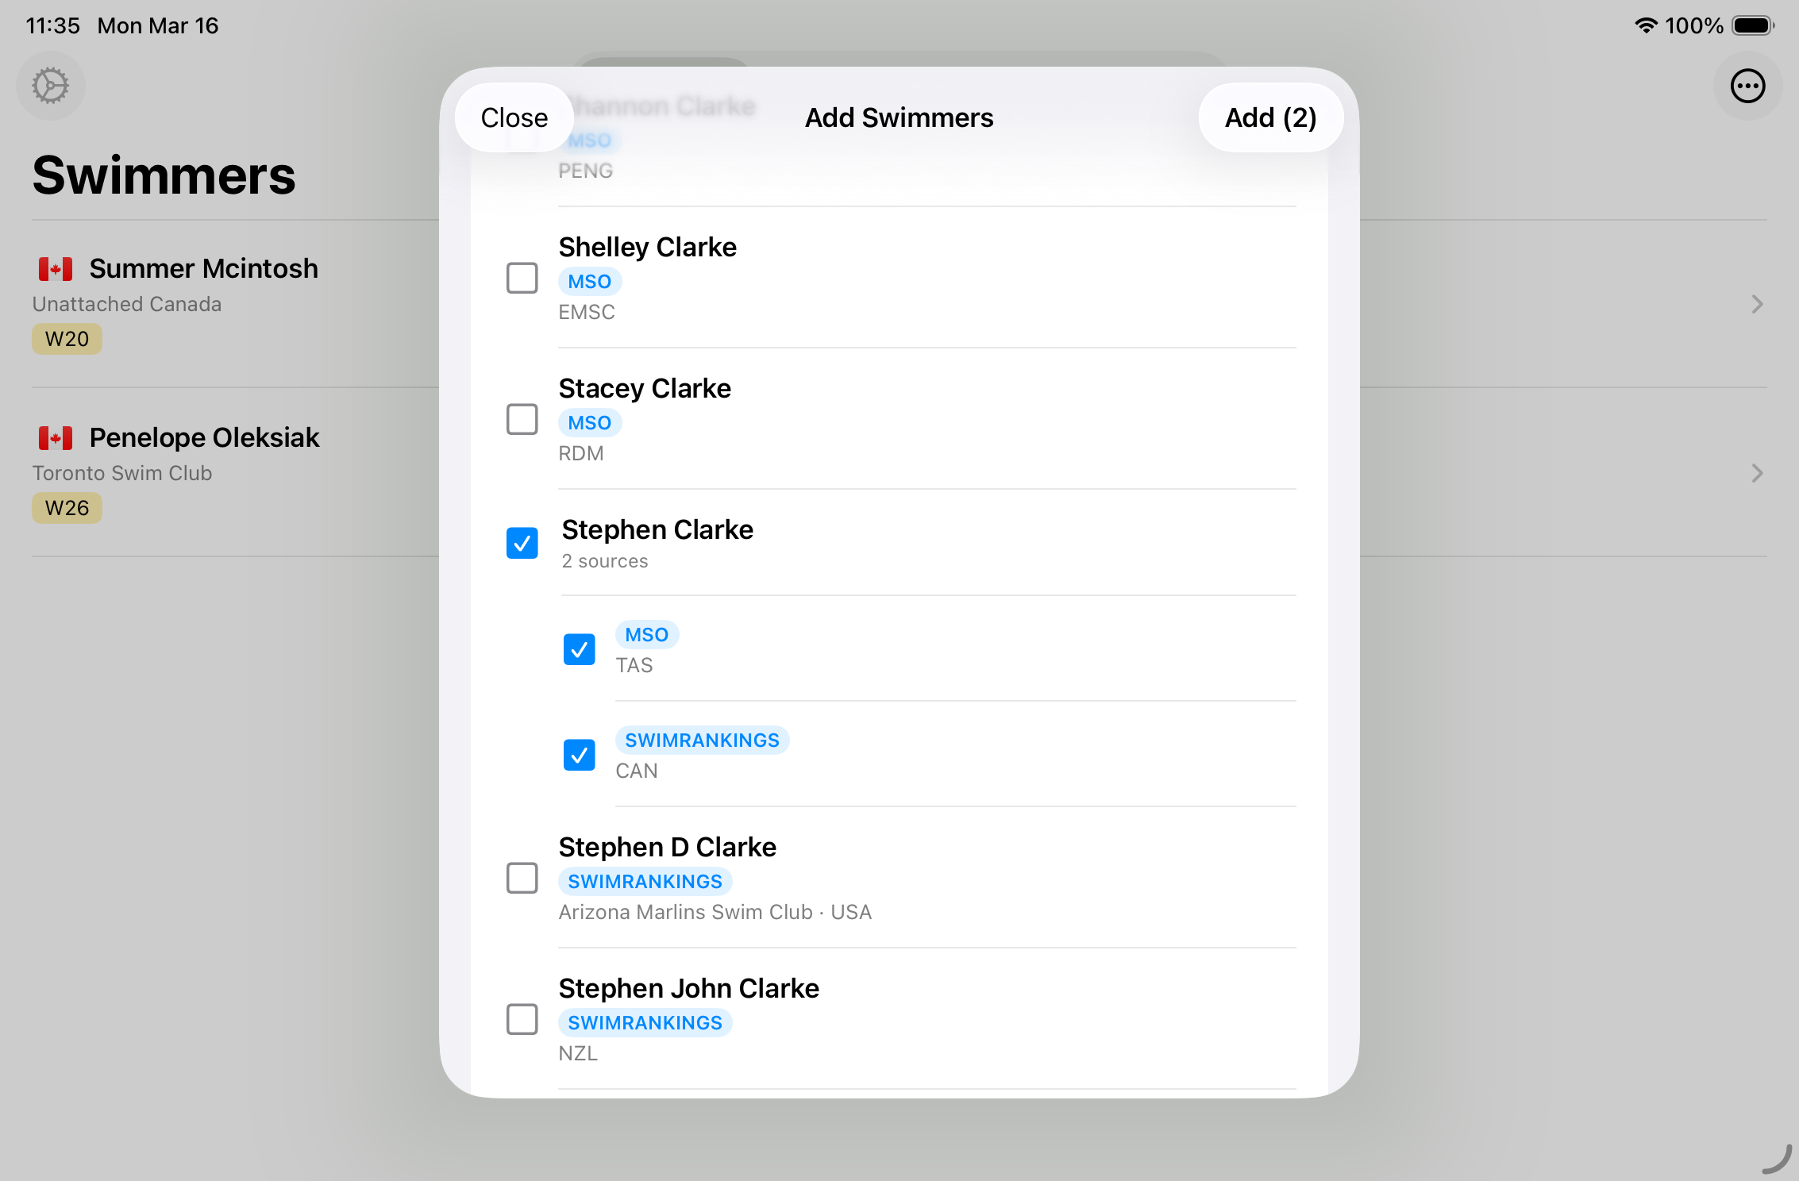Tap the W20 age badge
The image size is (1799, 1181).
(x=67, y=339)
